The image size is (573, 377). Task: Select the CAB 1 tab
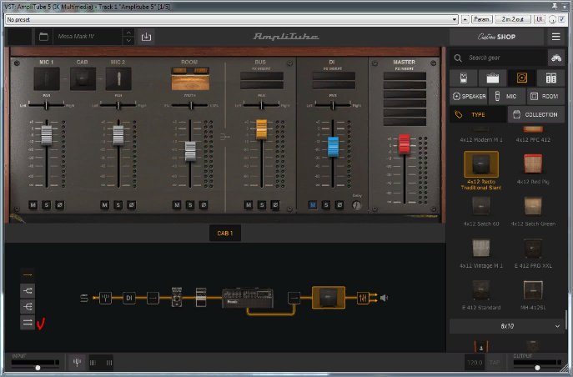coord(224,233)
